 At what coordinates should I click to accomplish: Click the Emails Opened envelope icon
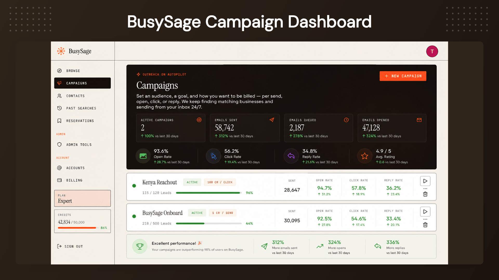(419, 120)
